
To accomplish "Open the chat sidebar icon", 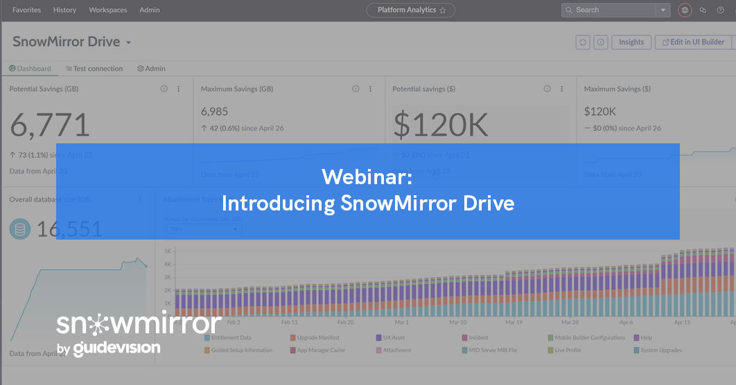I will coord(703,10).
